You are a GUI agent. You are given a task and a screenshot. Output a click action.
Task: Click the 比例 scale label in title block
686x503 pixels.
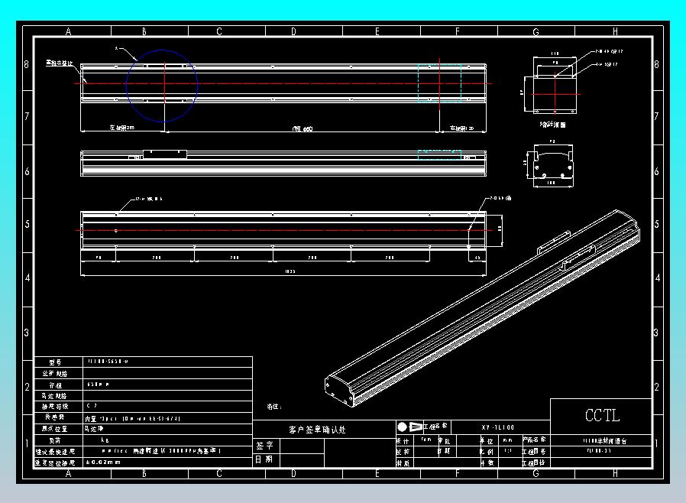487,451
